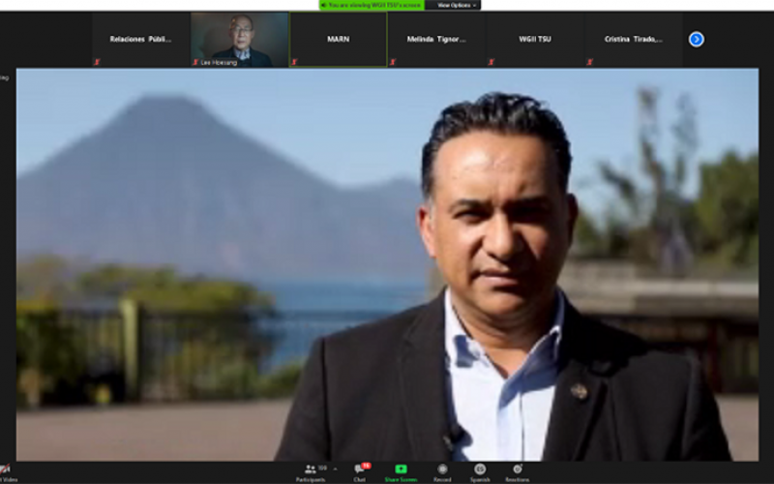Start recording with the Record button
This screenshot has width=774, height=484.
coord(442,472)
